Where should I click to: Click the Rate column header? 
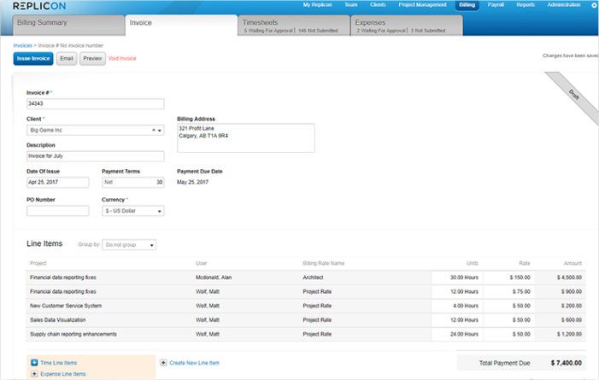click(x=525, y=263)
